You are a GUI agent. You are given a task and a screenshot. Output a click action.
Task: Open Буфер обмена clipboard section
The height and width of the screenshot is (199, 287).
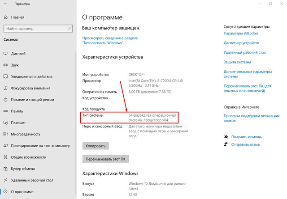[24, 169]
